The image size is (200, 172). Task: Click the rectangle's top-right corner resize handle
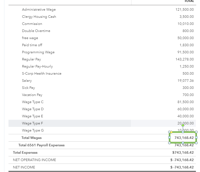coord(196,132)
